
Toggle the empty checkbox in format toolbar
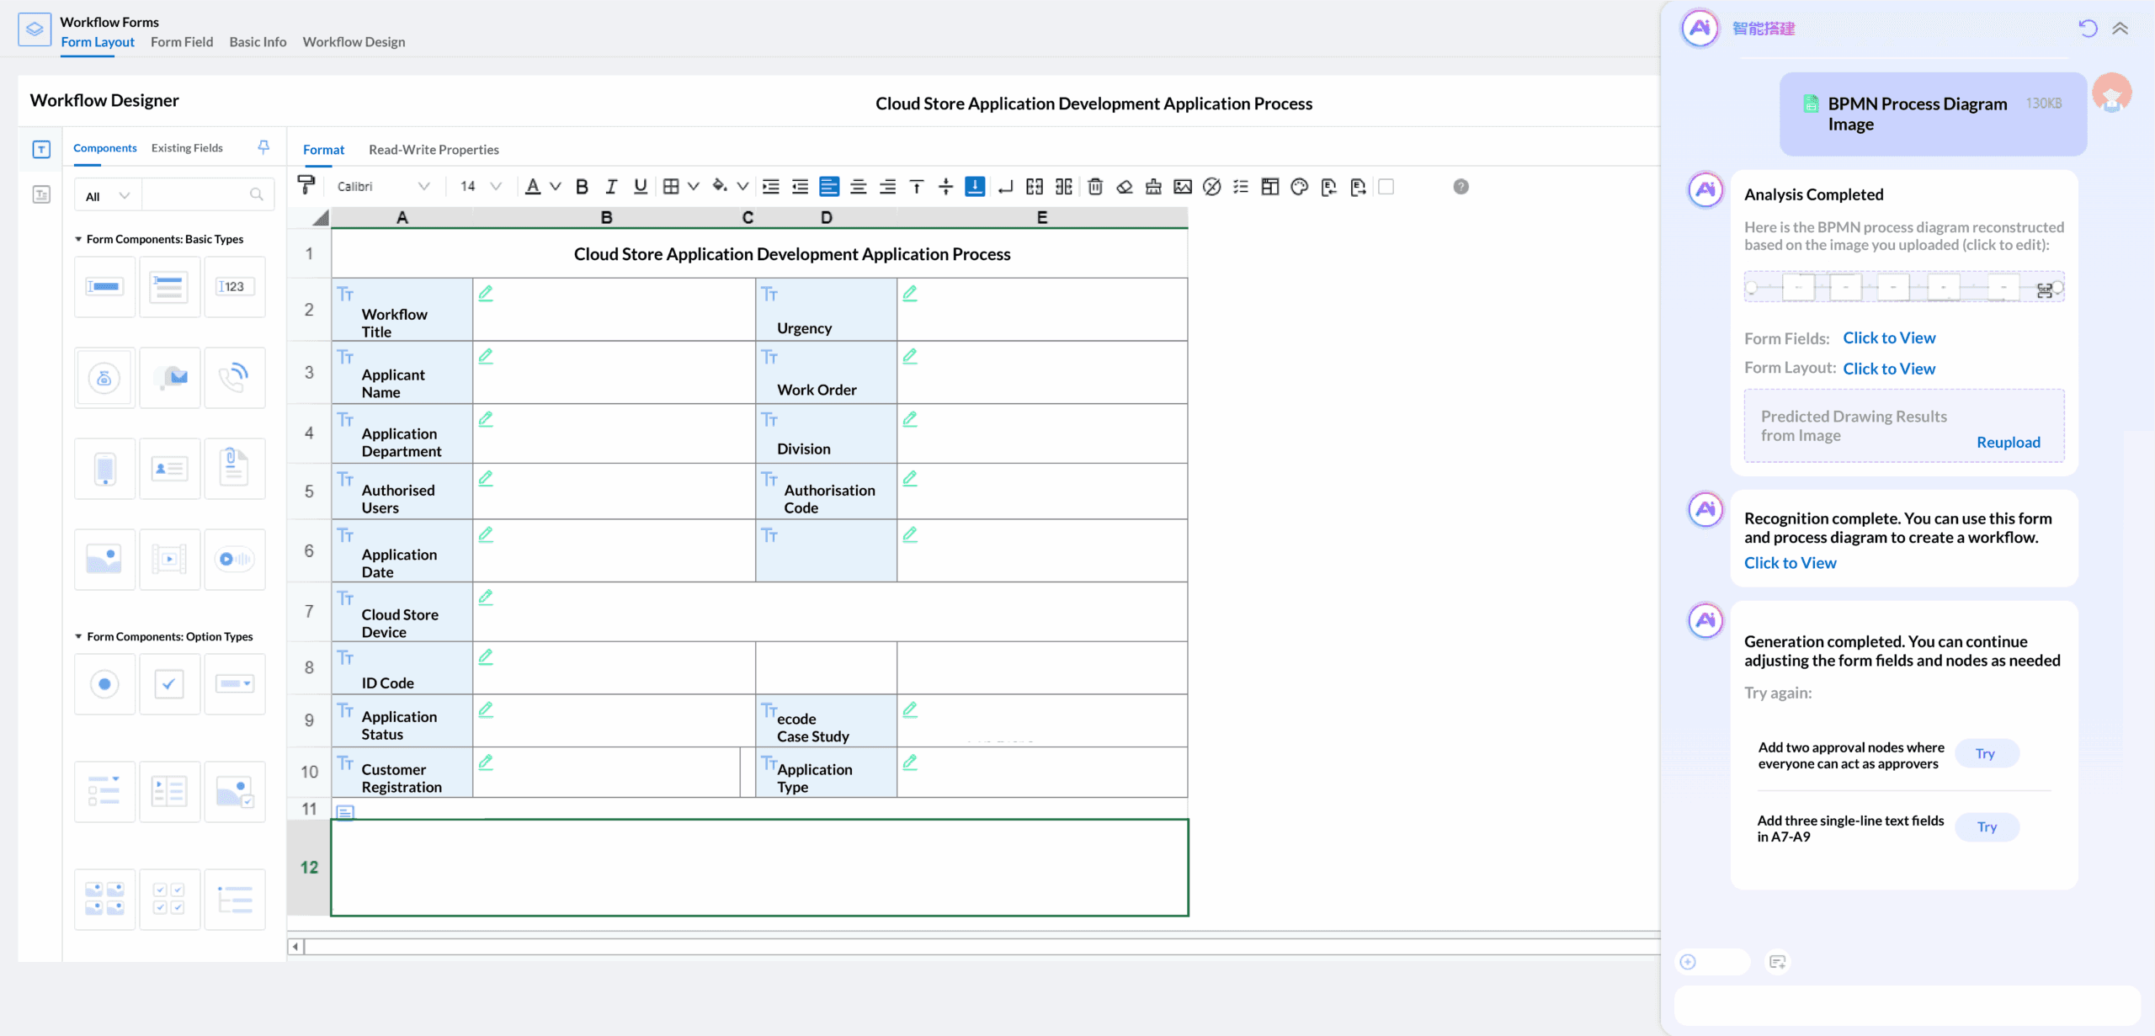1386,187
